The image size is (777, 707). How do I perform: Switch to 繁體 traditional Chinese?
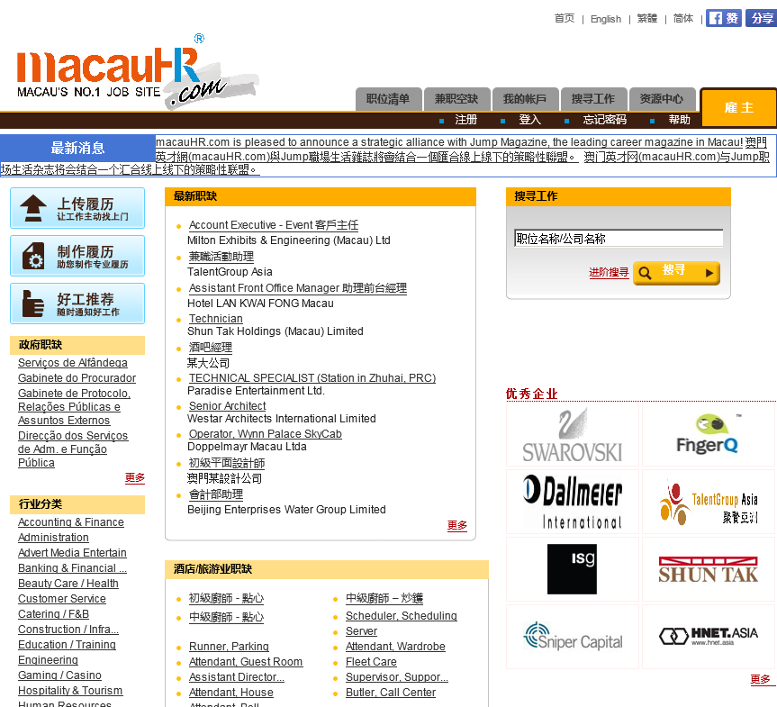click(647, 19)
